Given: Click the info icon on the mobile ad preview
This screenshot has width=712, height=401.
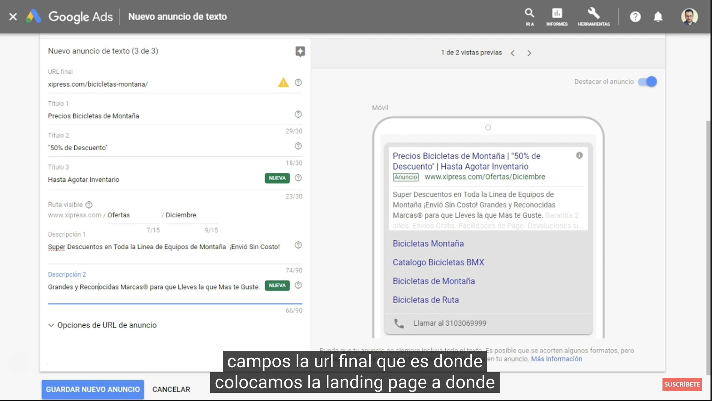Looking at the screenshot, I should tap(578, 156).
